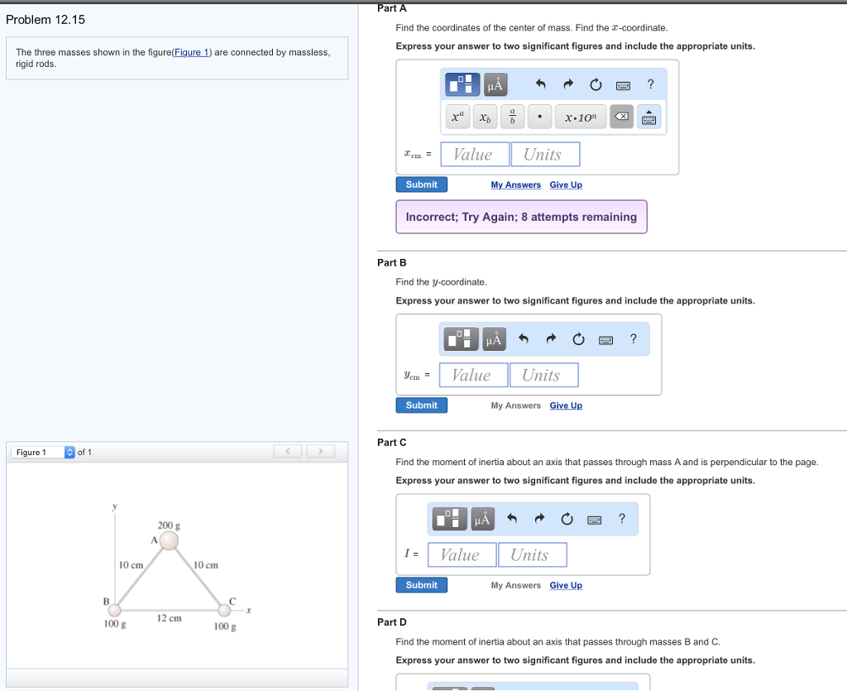This screenshot has height=691, width=847.
Task: Insert dot multiplication symbol in Part A
Action: [538, 117]
